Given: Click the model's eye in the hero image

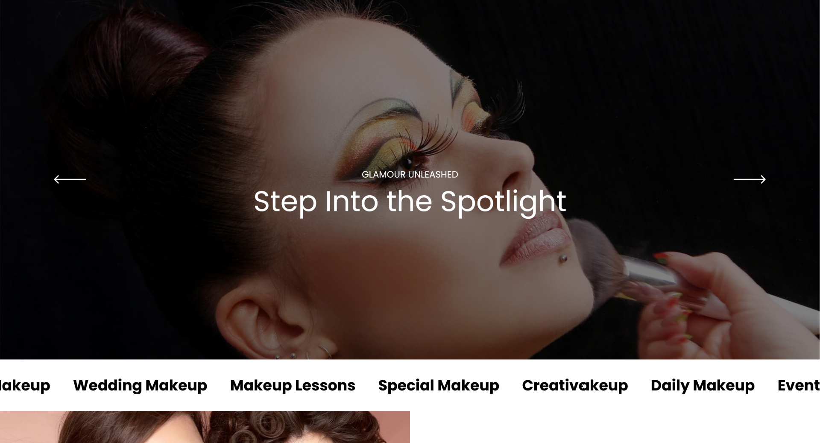Looking at the screenshot, I should point(408,161).
